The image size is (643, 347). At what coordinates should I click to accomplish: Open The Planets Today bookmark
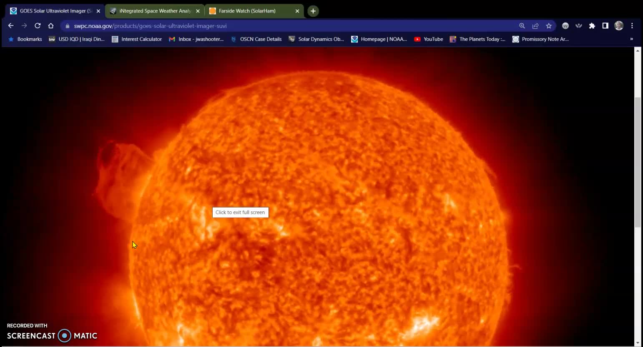click(477, 39)
